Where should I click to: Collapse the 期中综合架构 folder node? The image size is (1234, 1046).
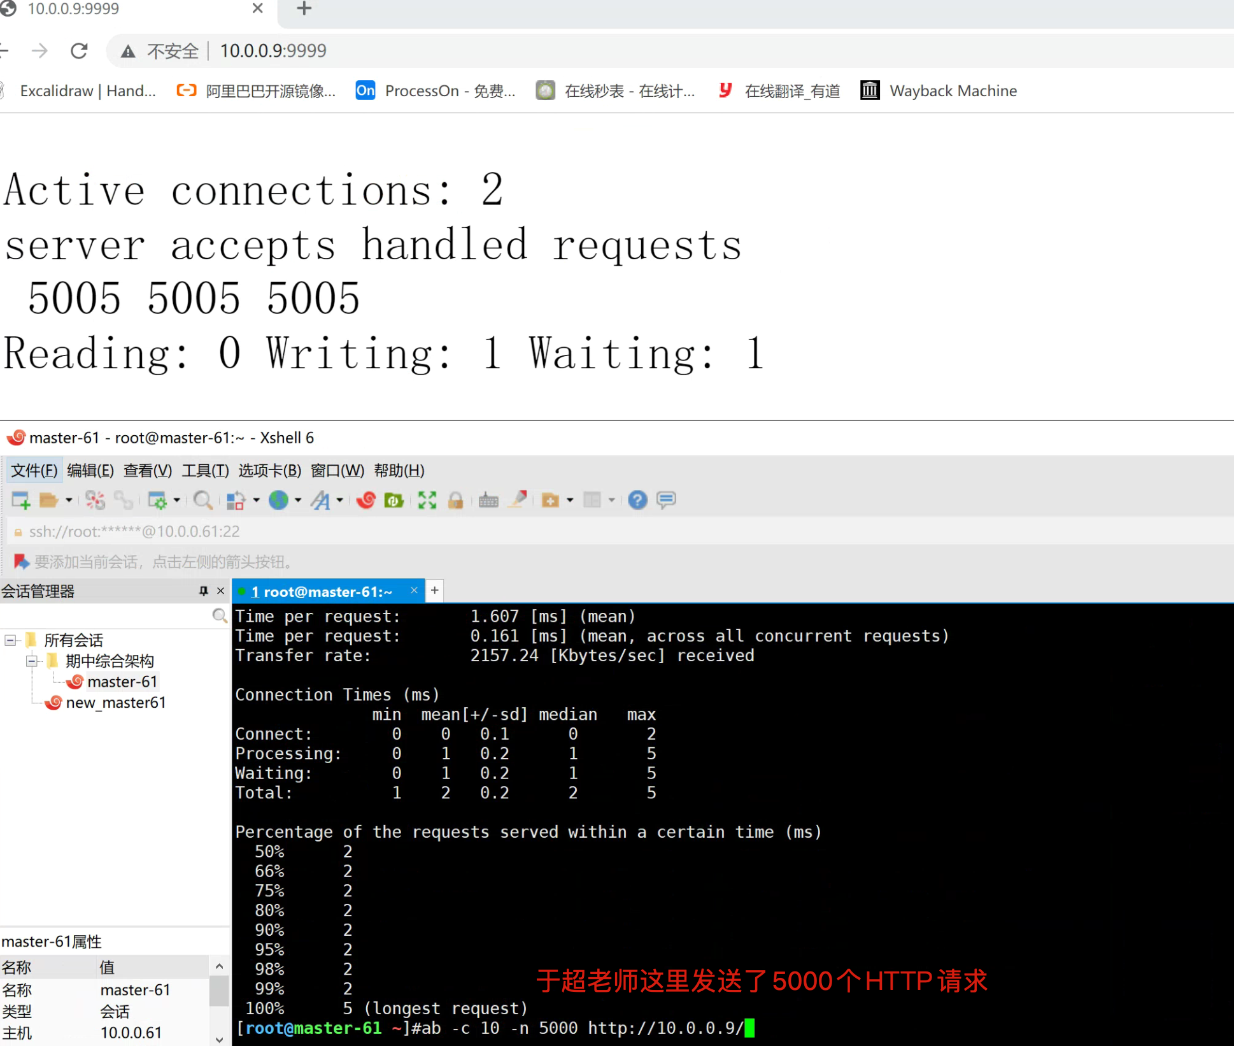point(31,661)
